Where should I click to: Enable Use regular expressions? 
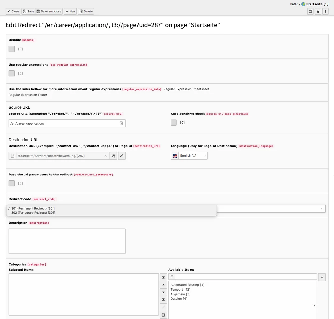click(12, 73)
